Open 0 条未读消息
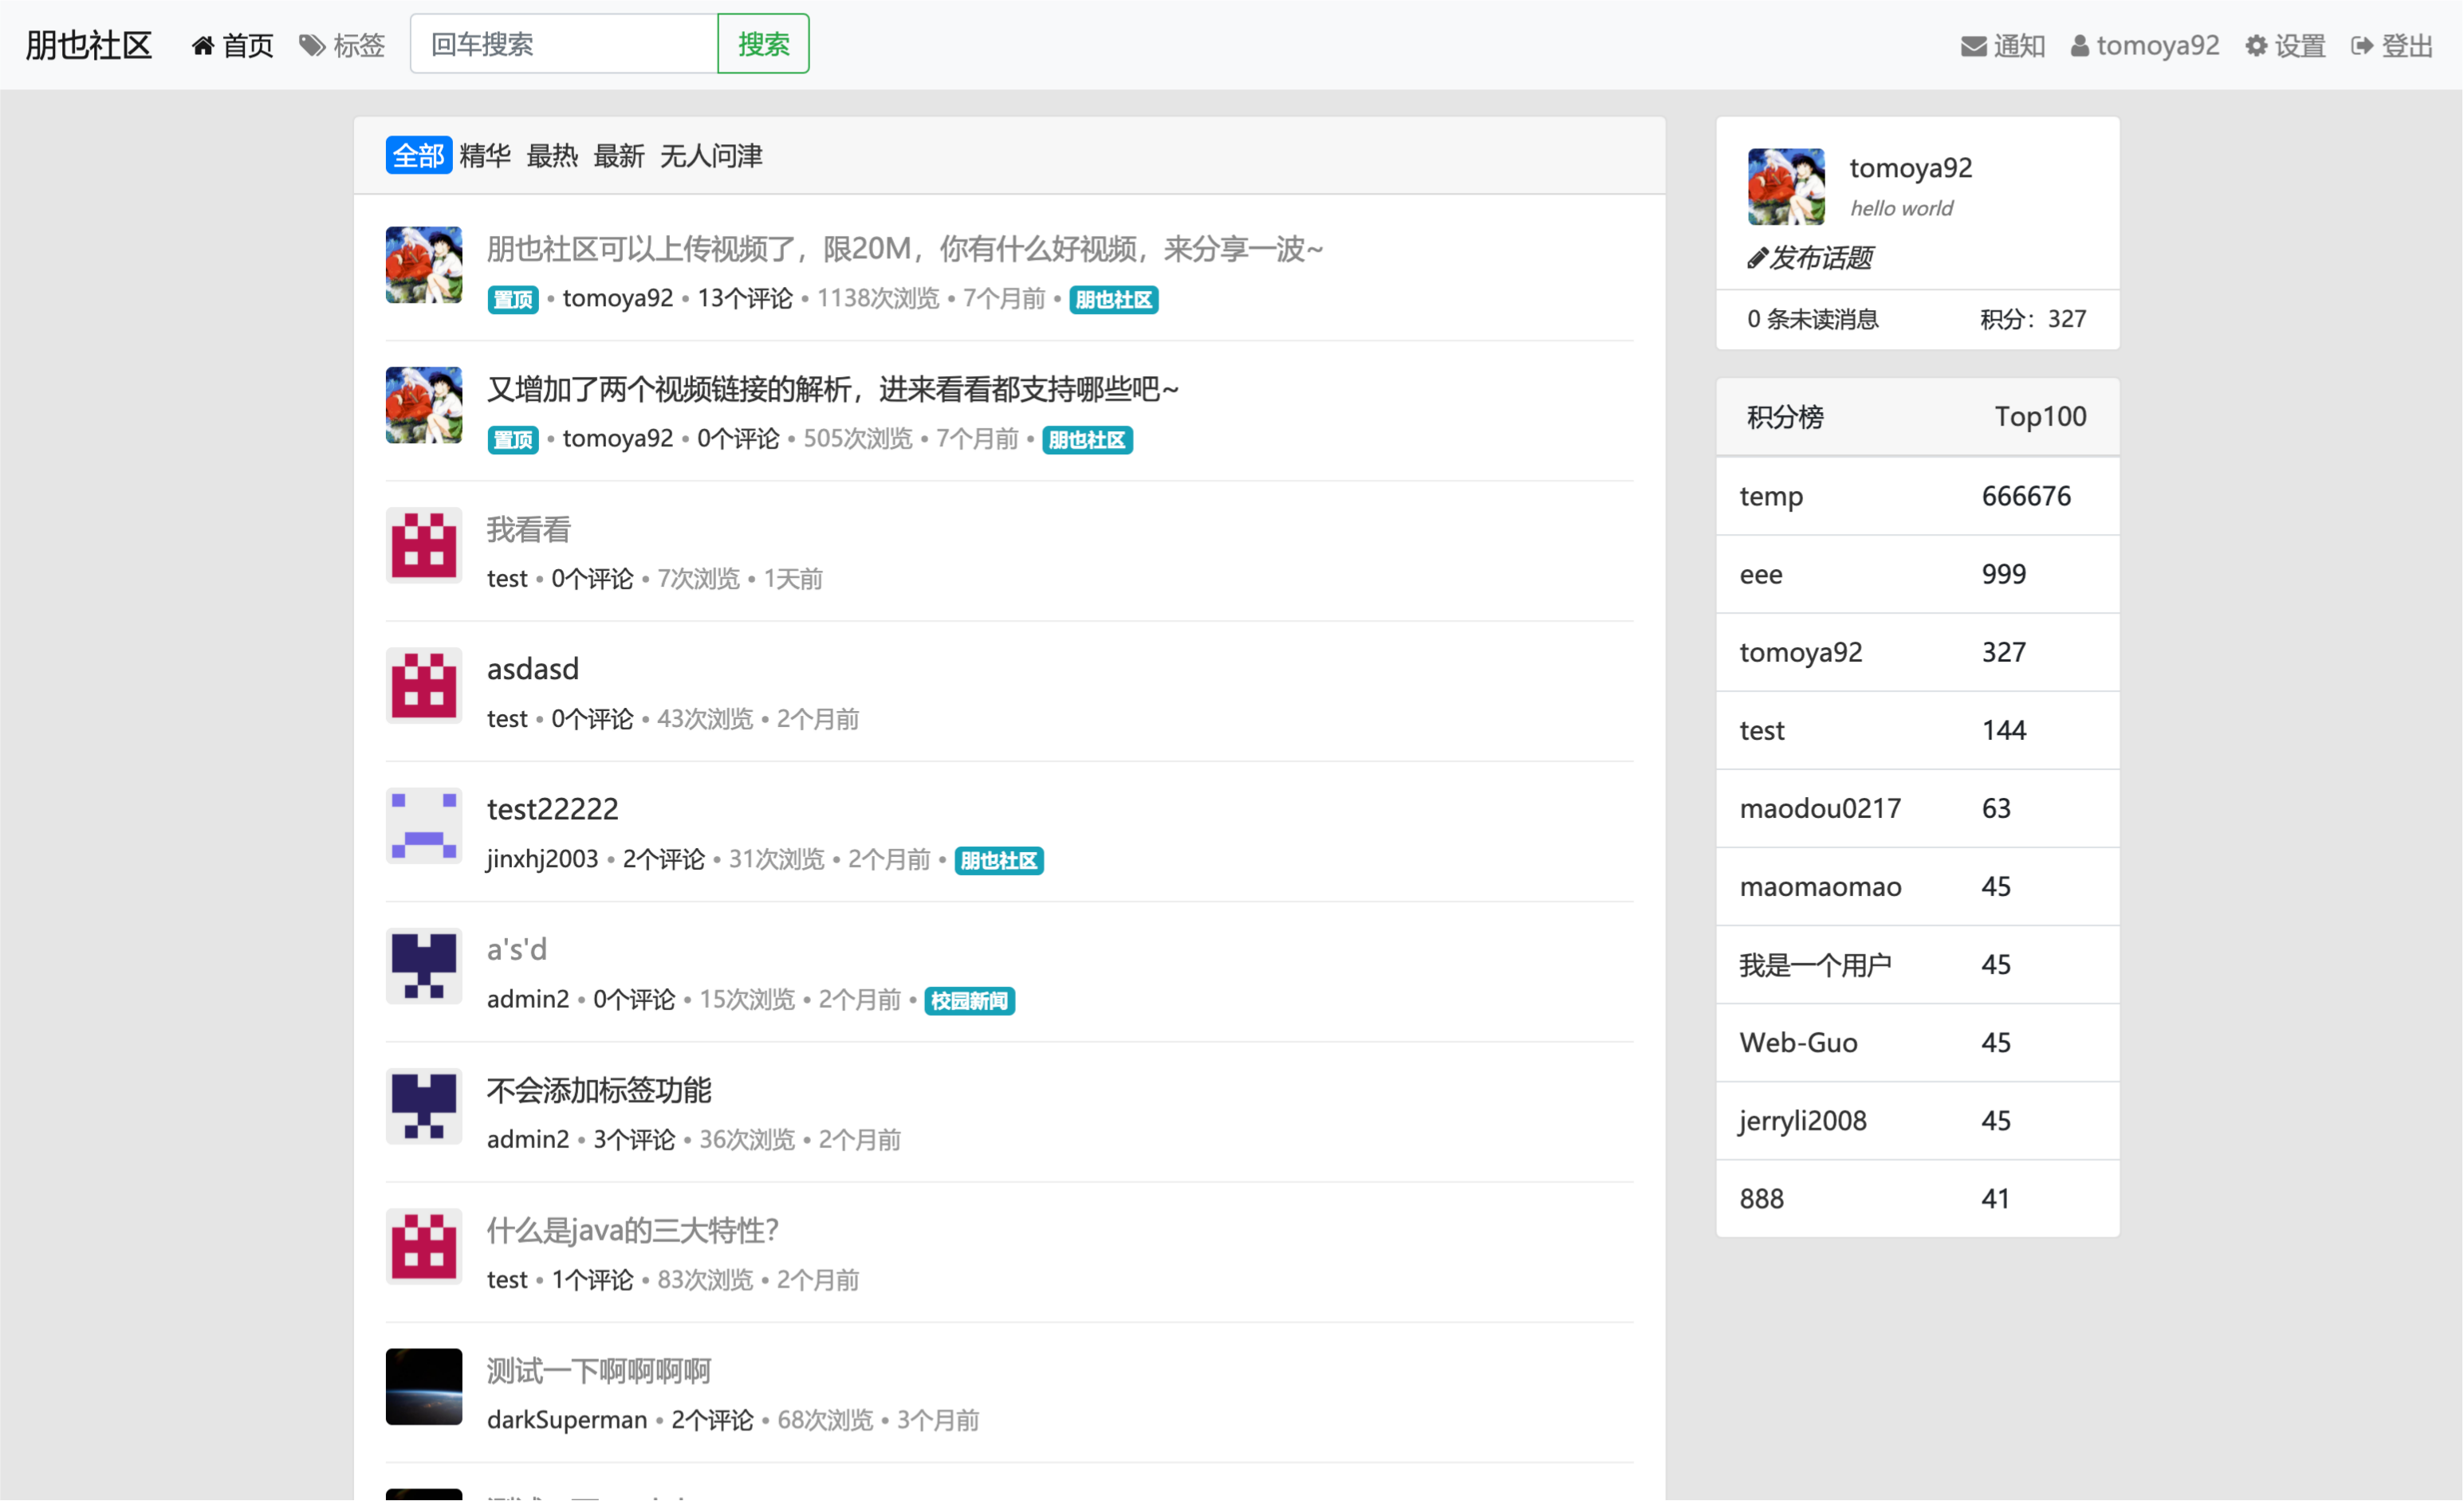The width and height of the screenshot is (2464, 1501). [1811, 319]
